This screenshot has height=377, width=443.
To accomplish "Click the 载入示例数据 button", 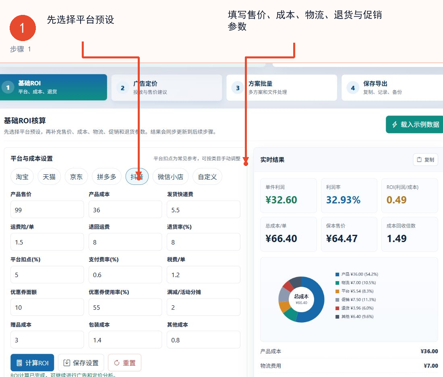I will point(414,124).
